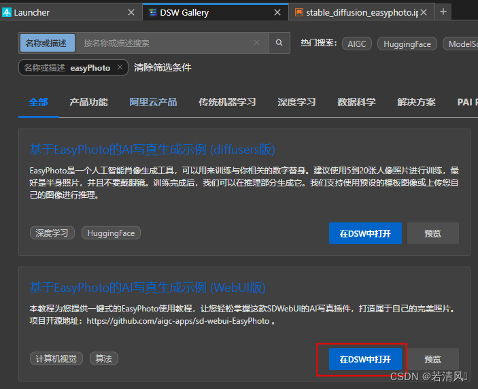Switch to the 阿里云产品 category tab
The height and width of the screenshot is (389, 478).
coord(153,102)
